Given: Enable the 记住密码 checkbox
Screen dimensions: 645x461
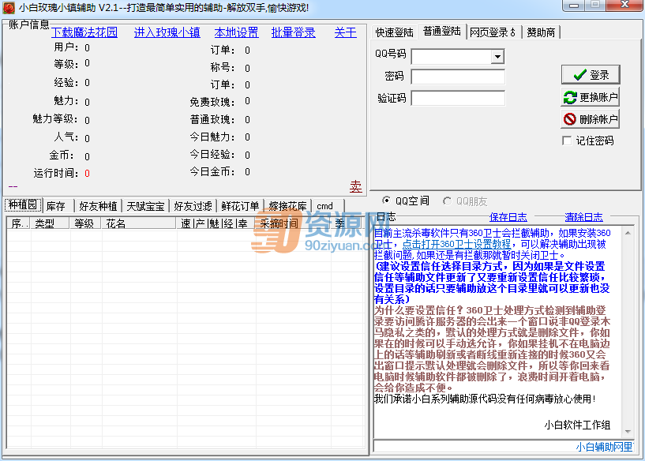Looking at the screenshot, I should tap(567, 141).
